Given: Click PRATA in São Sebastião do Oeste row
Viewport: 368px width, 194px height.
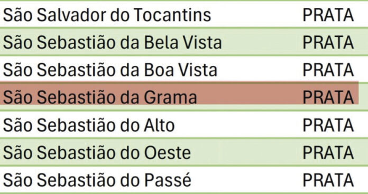Looking at the screenshot, I should (328, 152).
